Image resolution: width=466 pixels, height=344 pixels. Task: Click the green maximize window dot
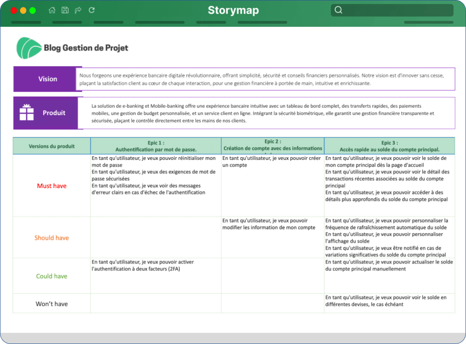click(x=33, y=10)
